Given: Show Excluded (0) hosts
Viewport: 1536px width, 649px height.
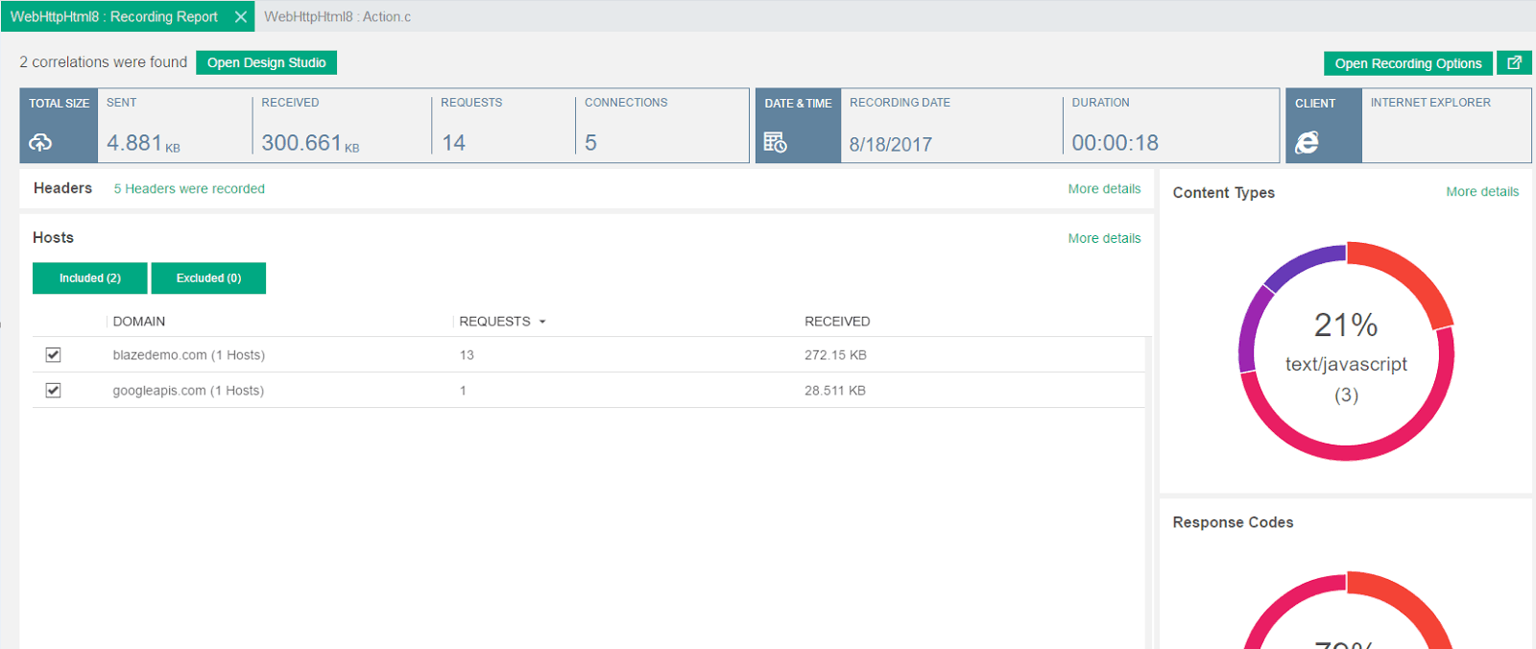Looking at the screenshot, I should (x=208, y=278).
